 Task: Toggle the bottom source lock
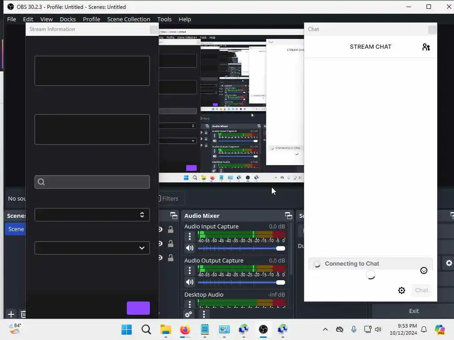click(x=171, y=258)
